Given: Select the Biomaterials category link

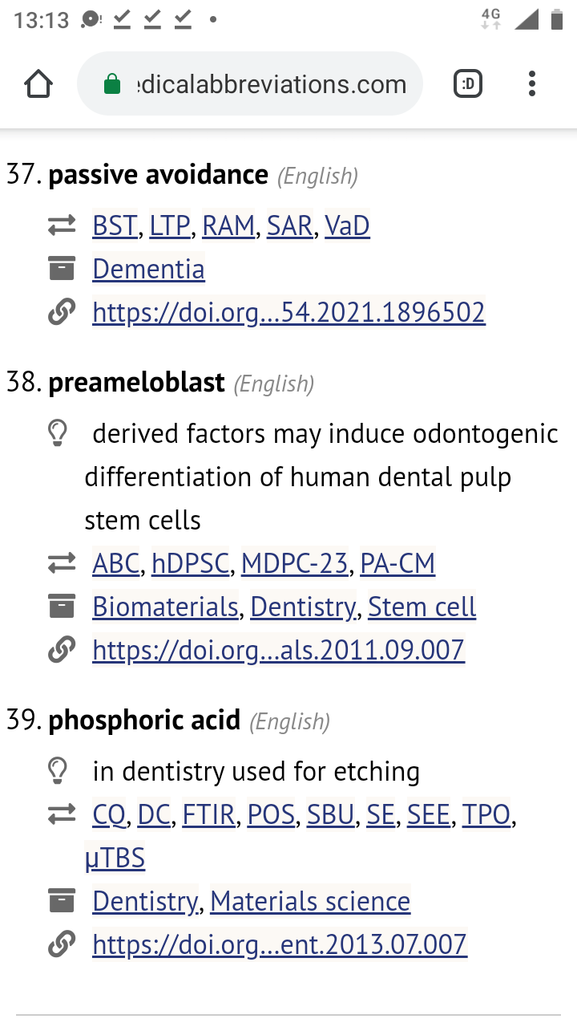Looking at the screenshot, I should [165, 607].
